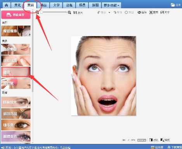182x149 pixels.
Task: Click the left panel vertical scrollbar
Action: [x=33, y=52]
